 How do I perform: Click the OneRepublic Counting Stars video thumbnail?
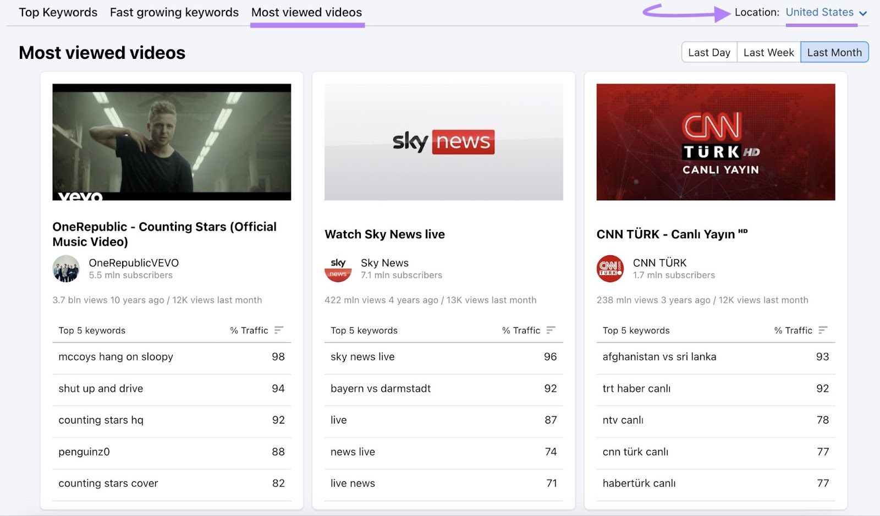[x=171, y=141]
